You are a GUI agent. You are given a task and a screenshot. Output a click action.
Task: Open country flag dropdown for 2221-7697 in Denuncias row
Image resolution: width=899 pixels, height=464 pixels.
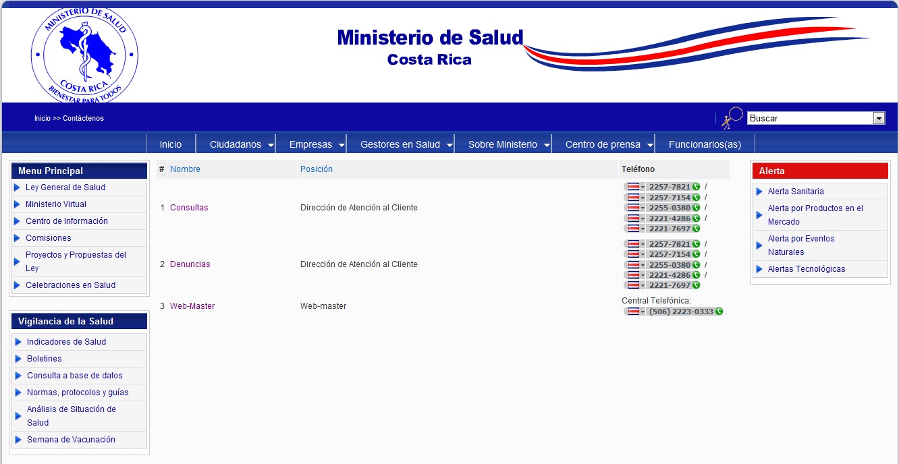(635, 285)
